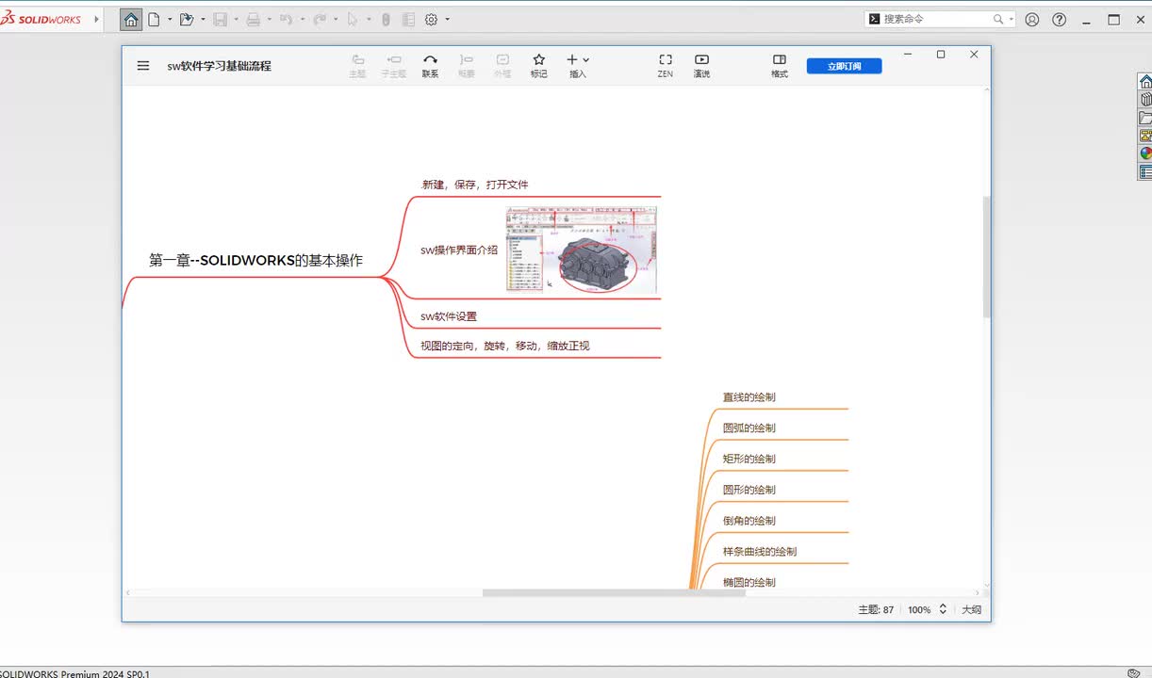Open the File Explorer task pane tab
The height and width of the screenshot is (678, 1152).
coord(1145,118)
